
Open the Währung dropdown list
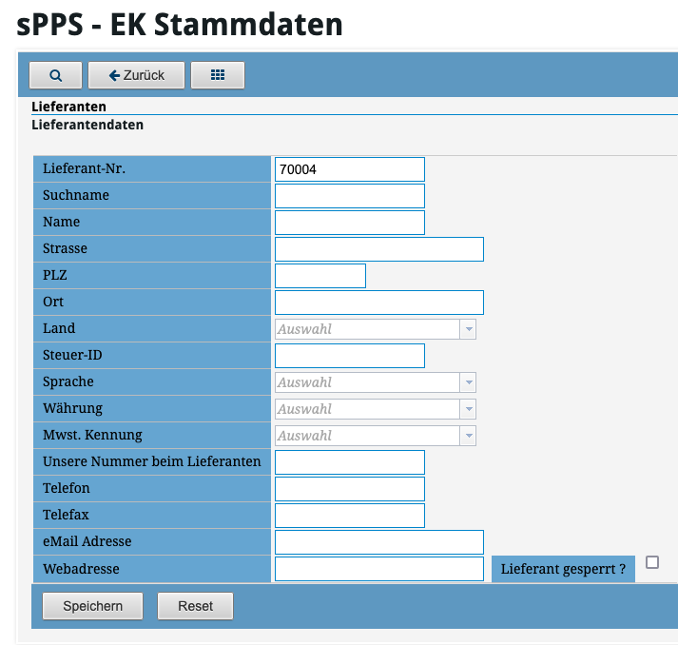[x=375, y=409]
